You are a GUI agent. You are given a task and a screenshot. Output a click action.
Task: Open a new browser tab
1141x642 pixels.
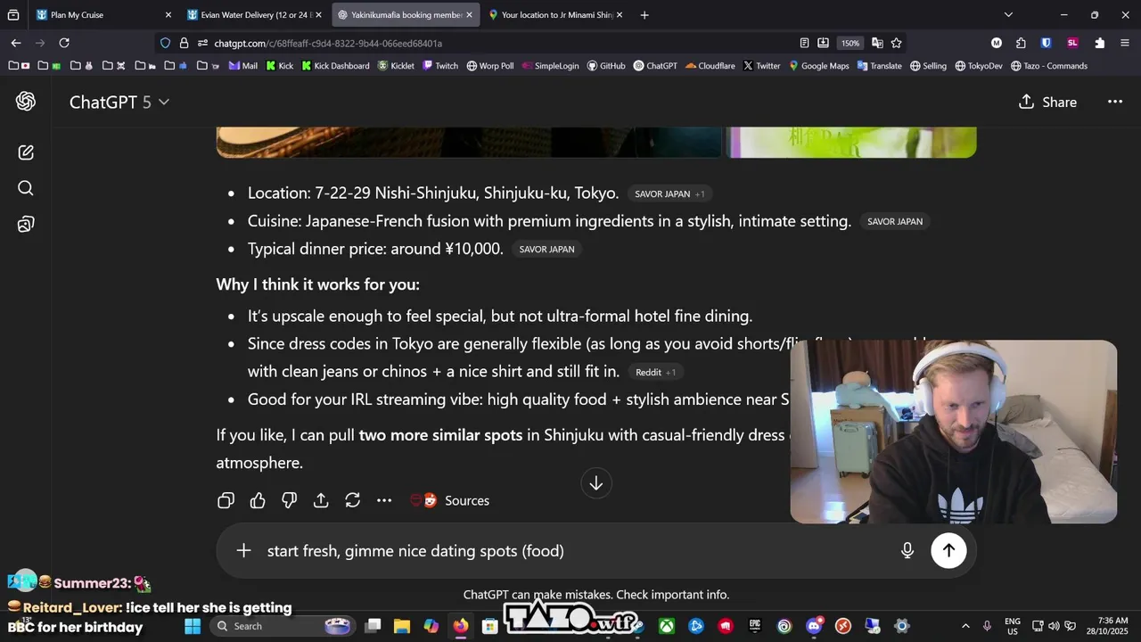pyautogui.click(x=644, y=14)
